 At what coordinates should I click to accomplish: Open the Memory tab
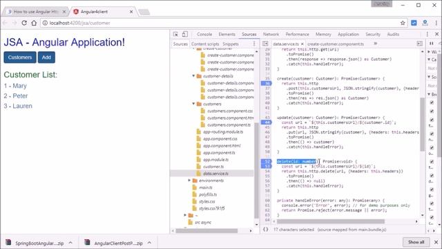point(323,34)
